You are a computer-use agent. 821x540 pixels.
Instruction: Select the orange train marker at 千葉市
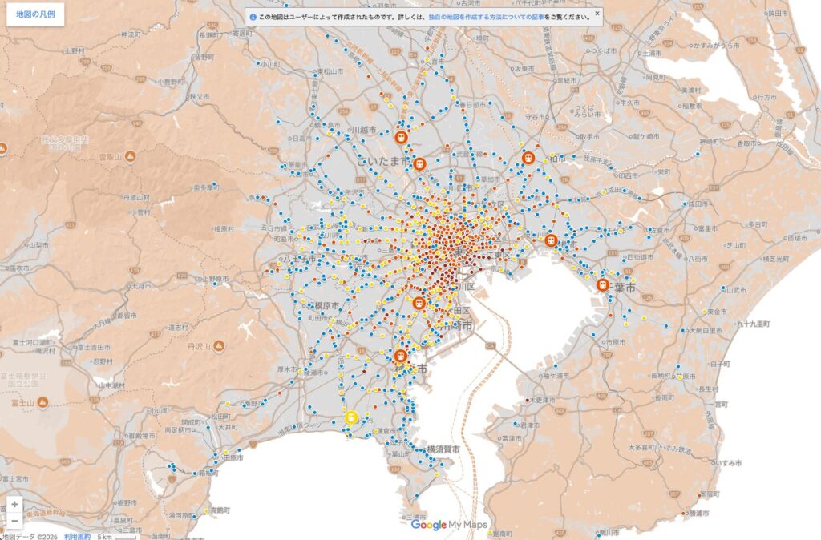[x=603, y=284]
